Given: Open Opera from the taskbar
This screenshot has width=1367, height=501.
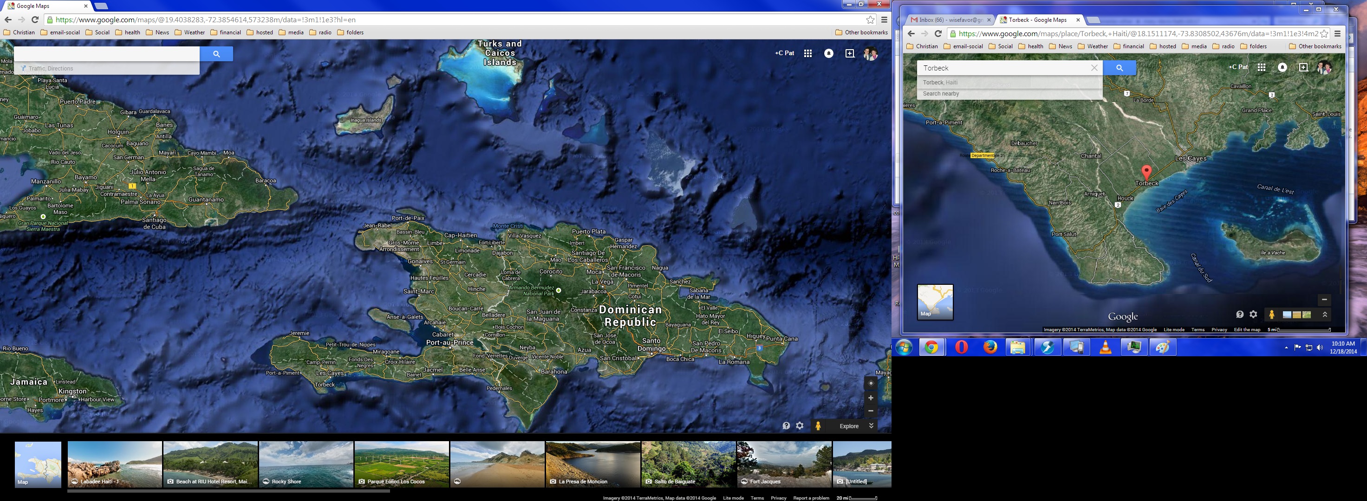Looking at the screenshot, I should (961, 348).
